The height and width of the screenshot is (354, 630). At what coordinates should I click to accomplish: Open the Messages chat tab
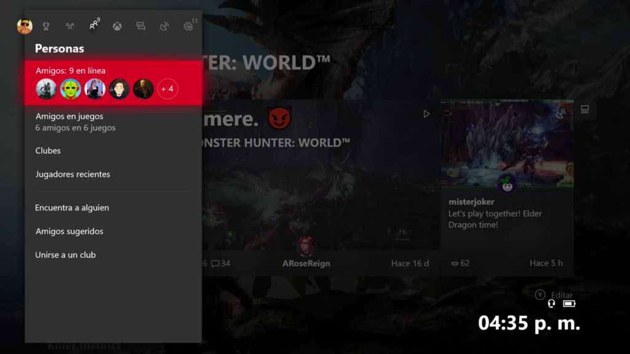[x=140, y=26]
